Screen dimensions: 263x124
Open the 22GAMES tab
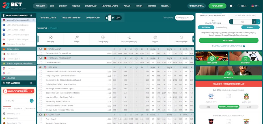coord(152,6)
